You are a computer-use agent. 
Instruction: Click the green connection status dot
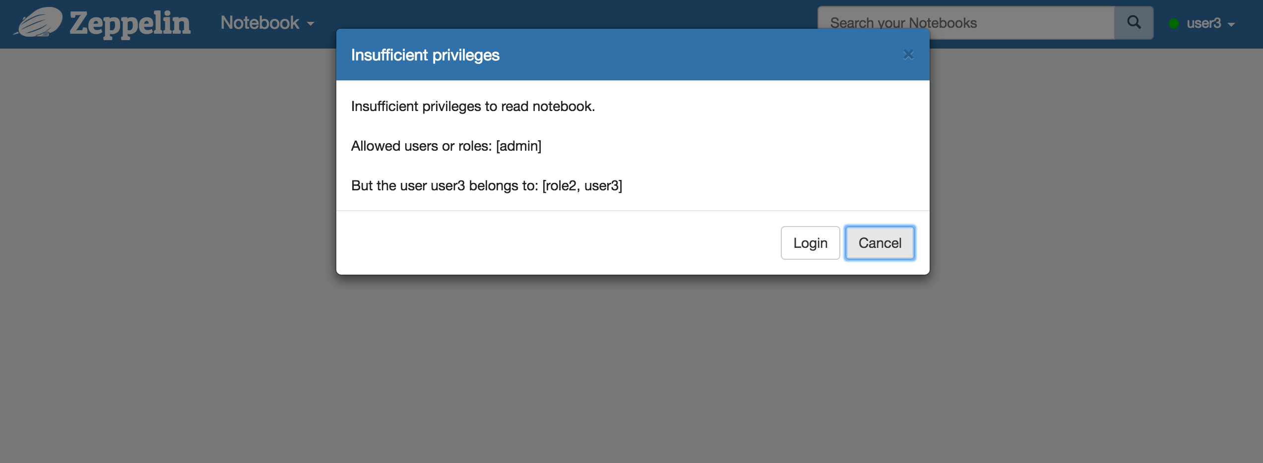pos(1174,23)
